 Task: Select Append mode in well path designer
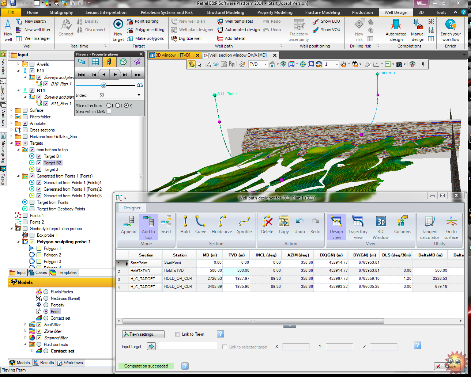point(129,225)
